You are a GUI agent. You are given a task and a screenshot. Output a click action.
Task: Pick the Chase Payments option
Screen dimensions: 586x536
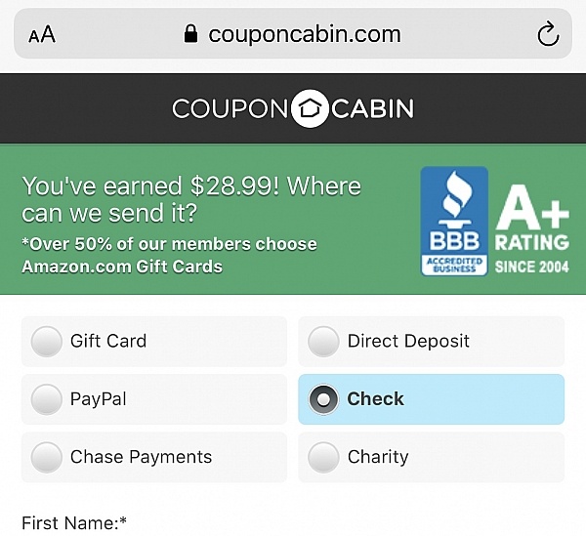click(154, 457)
